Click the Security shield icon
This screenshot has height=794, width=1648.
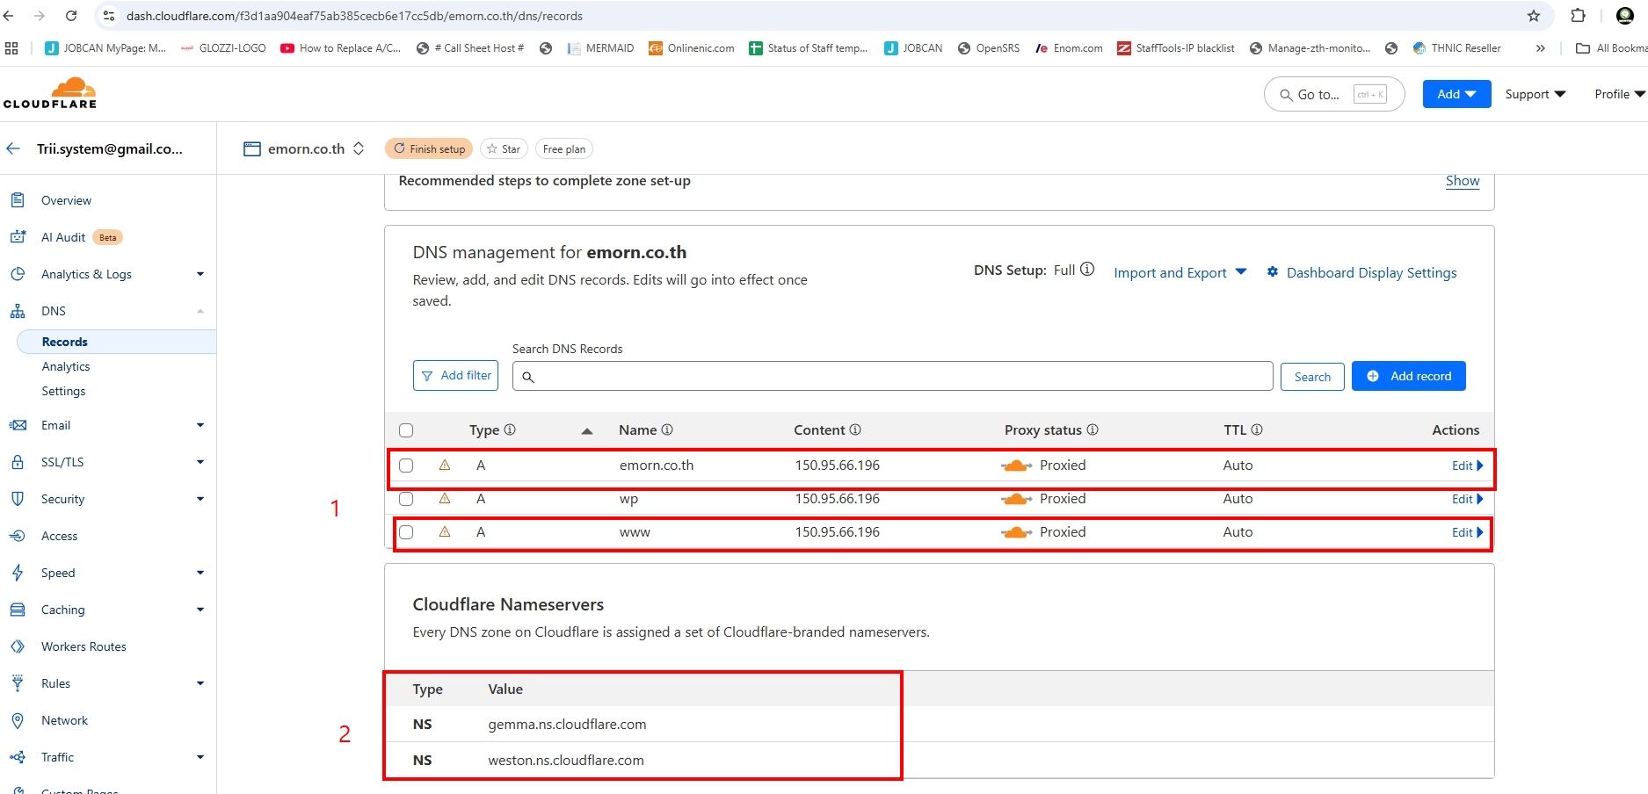(18, 499)
